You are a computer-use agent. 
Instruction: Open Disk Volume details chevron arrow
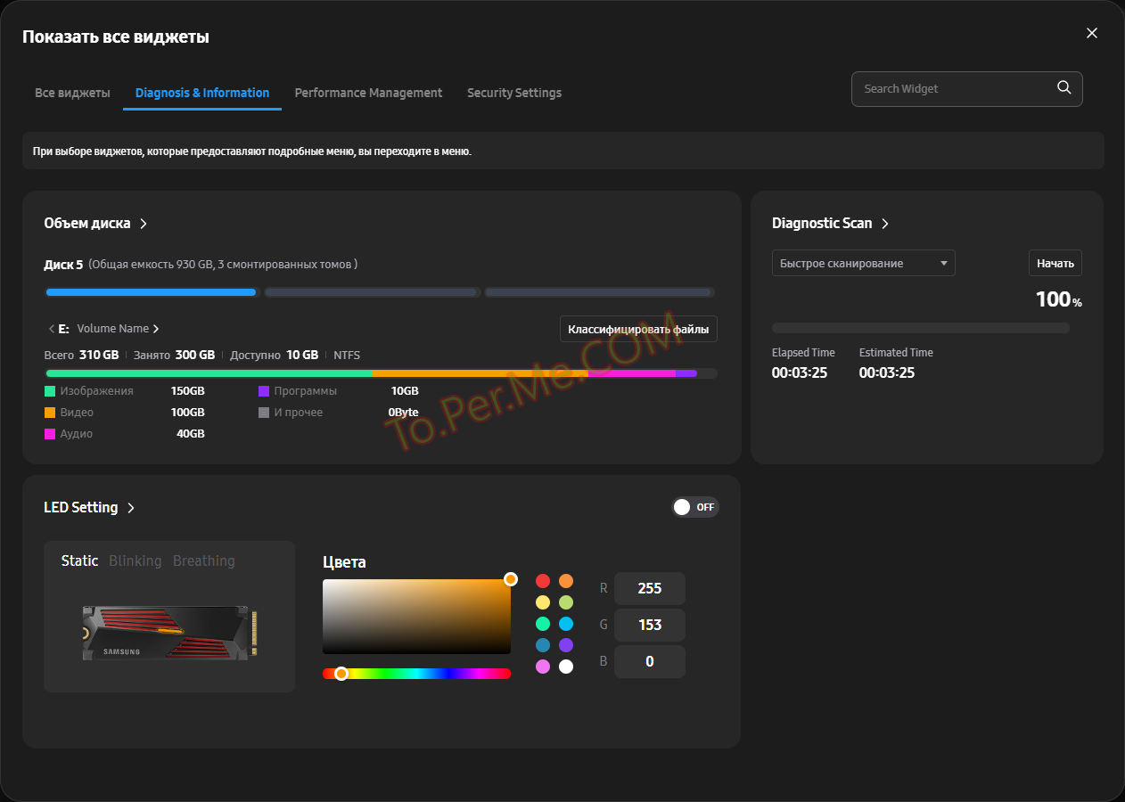144,224
